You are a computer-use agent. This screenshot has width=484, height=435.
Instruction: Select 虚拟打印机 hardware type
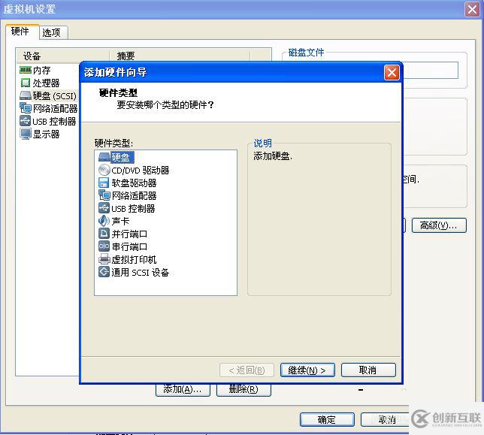tap(134, 259)
